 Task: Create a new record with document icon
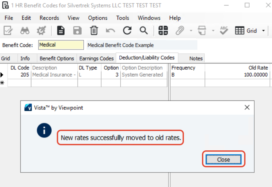[61, 31]
